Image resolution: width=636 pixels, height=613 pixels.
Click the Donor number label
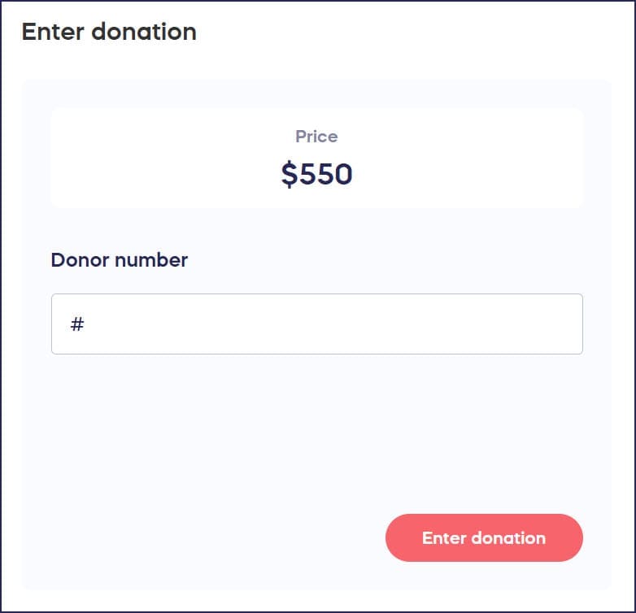point(119,260)
